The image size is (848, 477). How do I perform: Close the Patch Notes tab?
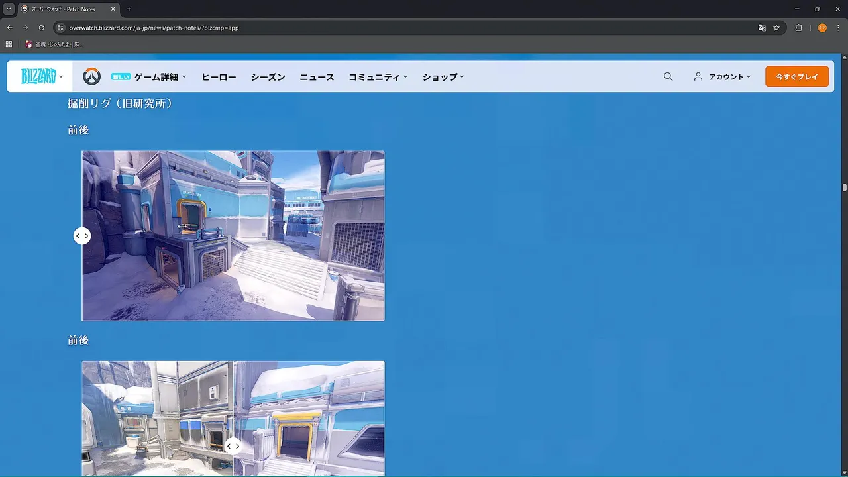click(x=113, y=9)
